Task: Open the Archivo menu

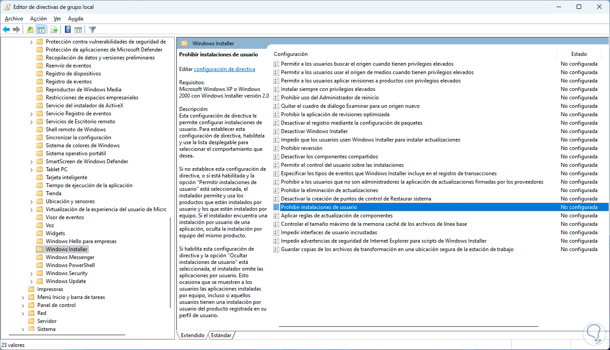Action: [14, 19]
